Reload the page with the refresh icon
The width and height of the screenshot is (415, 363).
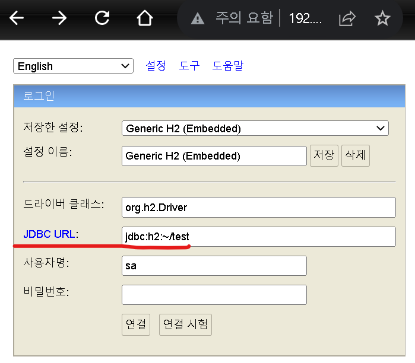coord(102,18)
